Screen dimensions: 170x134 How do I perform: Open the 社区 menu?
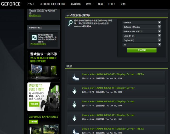pos(112,4)
